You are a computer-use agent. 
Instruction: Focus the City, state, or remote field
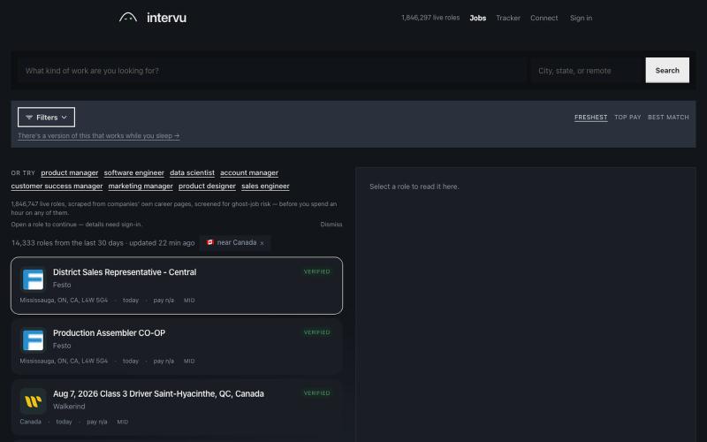click(x=588, y=71)
